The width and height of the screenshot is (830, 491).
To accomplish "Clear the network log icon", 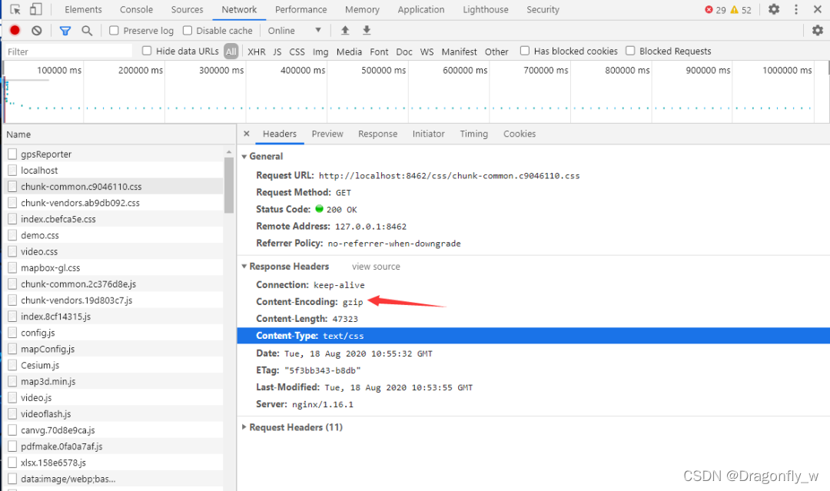I will point(37,31).
